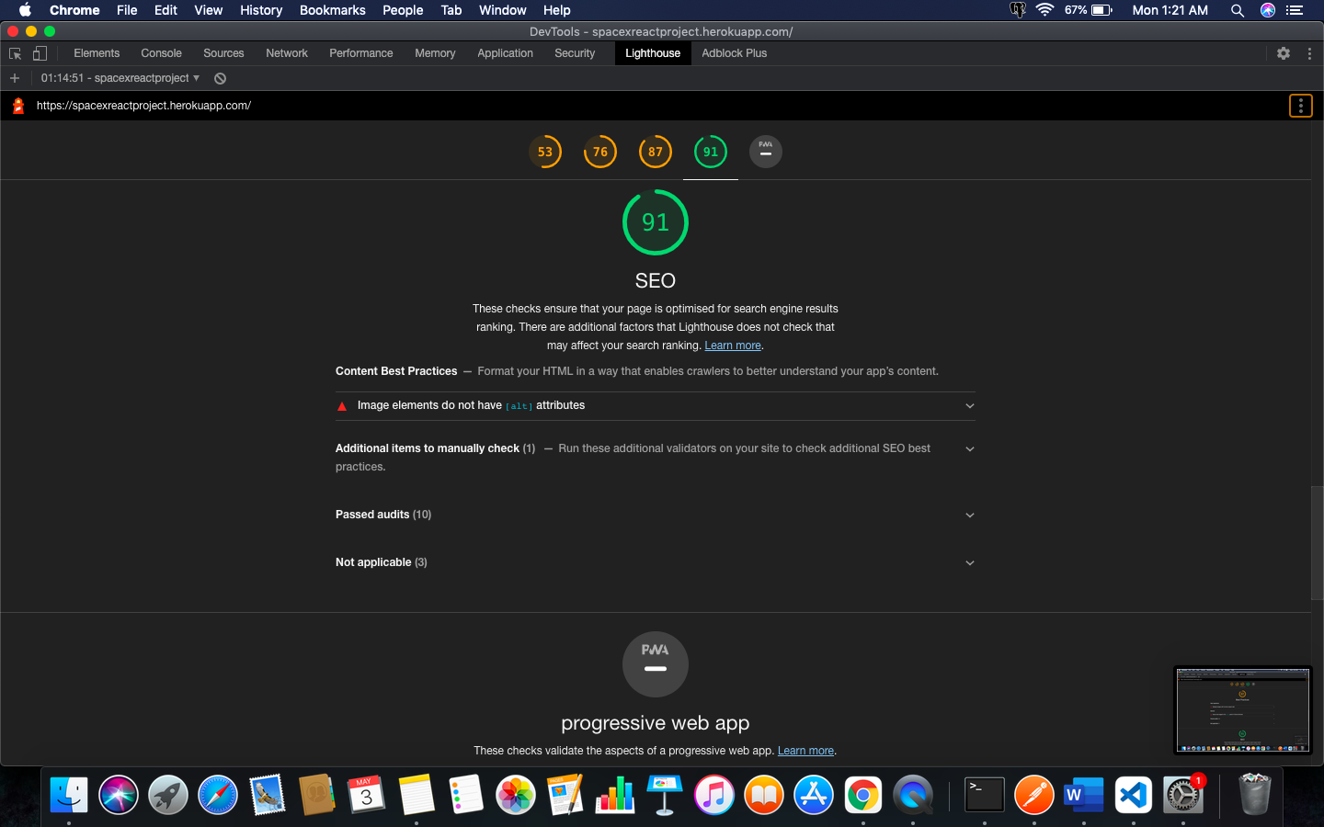Click the audited URL spacexreactproject.herokuapp.com

(x=143, y=106)
